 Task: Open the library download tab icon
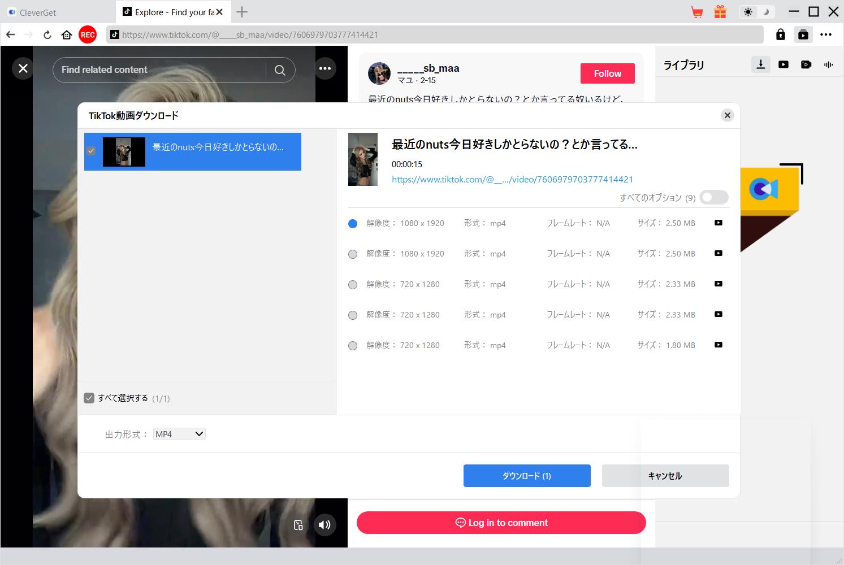[x=761, y=64]
